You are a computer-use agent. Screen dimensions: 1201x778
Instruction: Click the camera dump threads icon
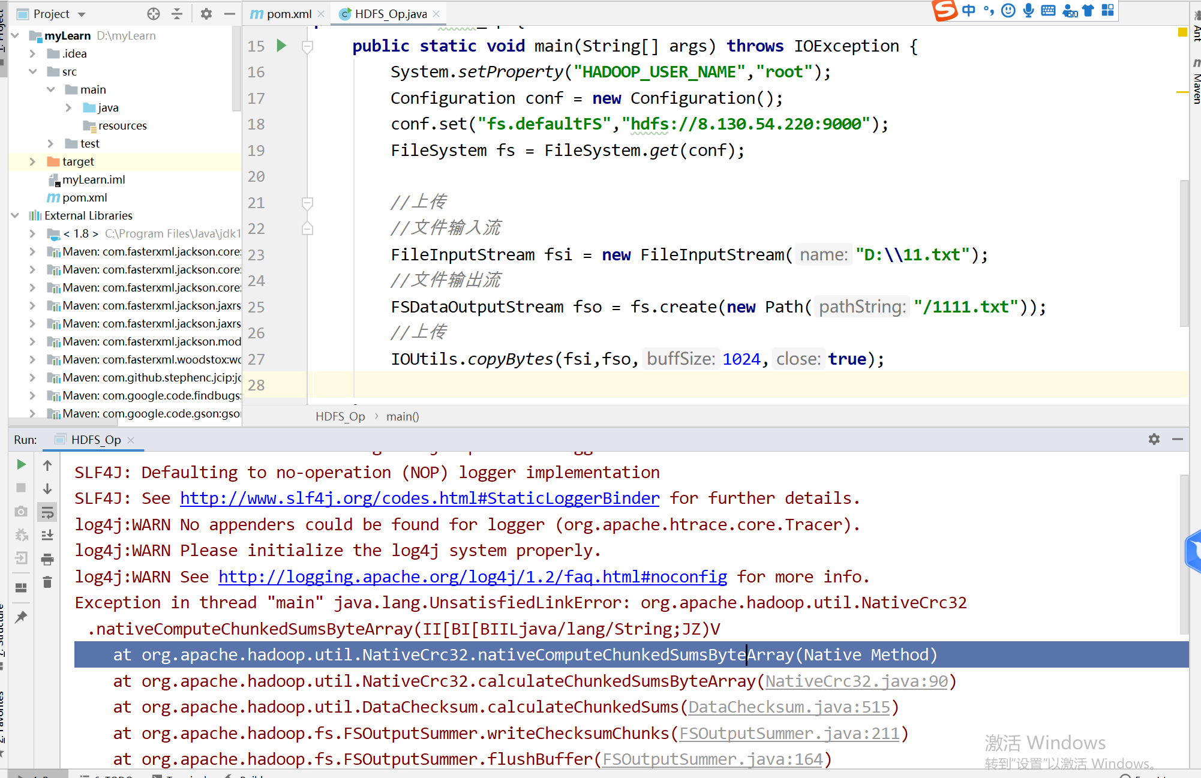pyautogui.click(x=21, y=511)
